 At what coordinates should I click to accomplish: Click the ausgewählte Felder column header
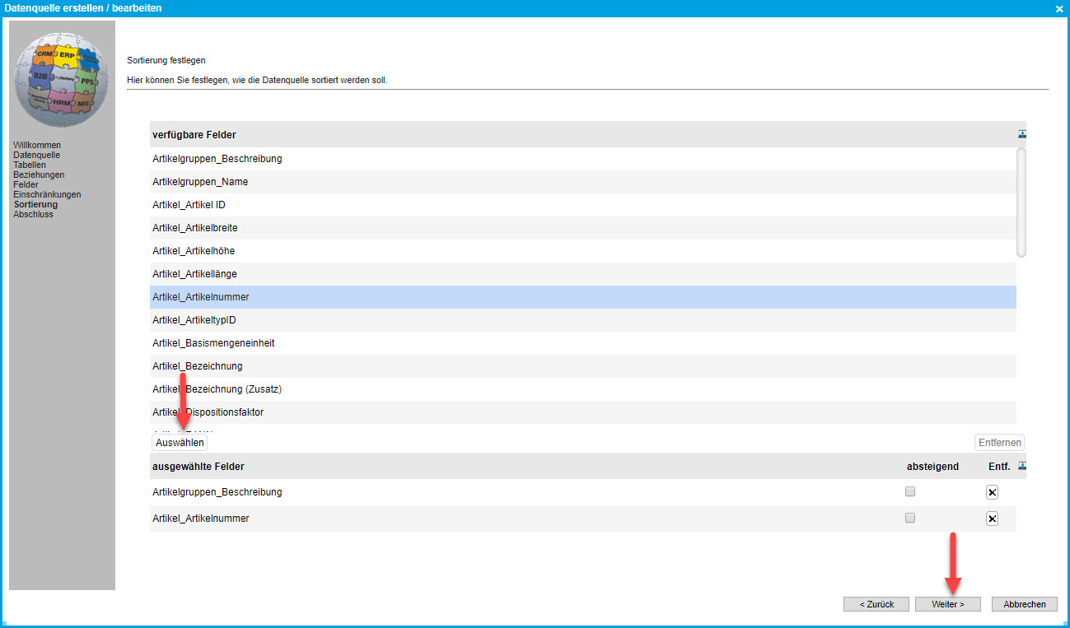(x=199, y=467)
